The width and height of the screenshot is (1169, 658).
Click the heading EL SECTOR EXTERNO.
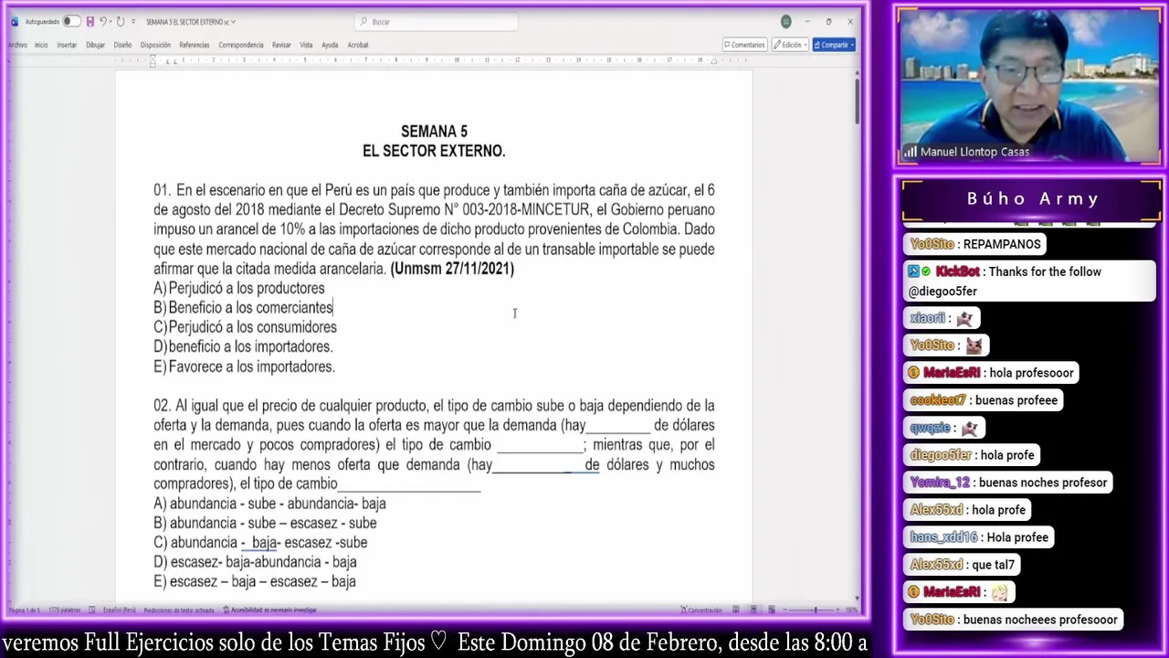[434, 151]
